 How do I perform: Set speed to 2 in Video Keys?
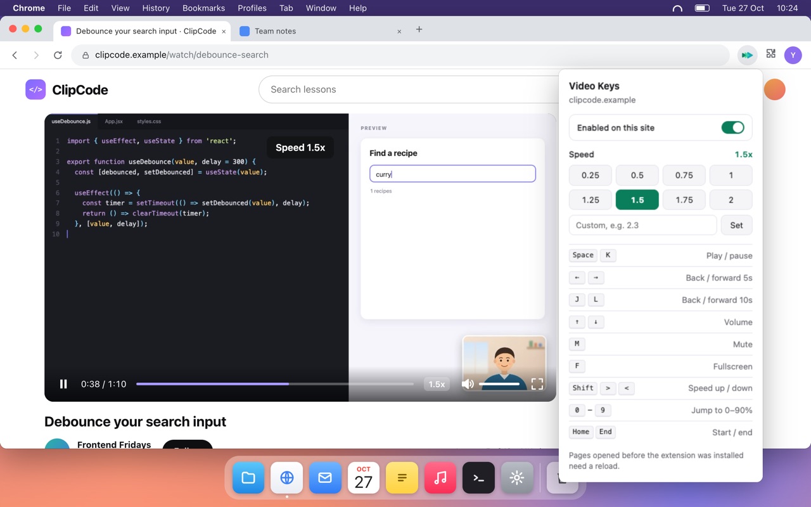(x=731, y=200)
